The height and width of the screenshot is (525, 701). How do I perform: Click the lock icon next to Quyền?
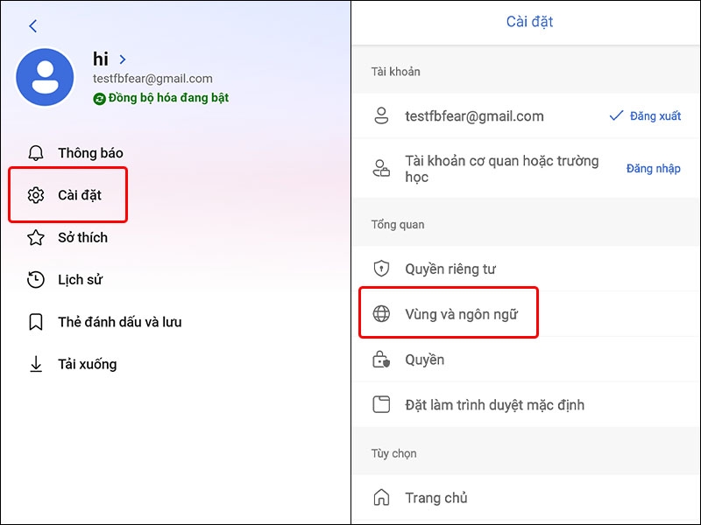tap(382, 359)
